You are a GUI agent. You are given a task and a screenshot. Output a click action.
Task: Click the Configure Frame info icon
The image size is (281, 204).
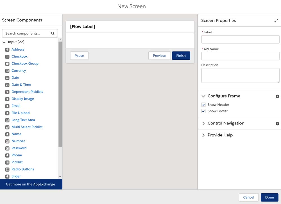point(277,96)
